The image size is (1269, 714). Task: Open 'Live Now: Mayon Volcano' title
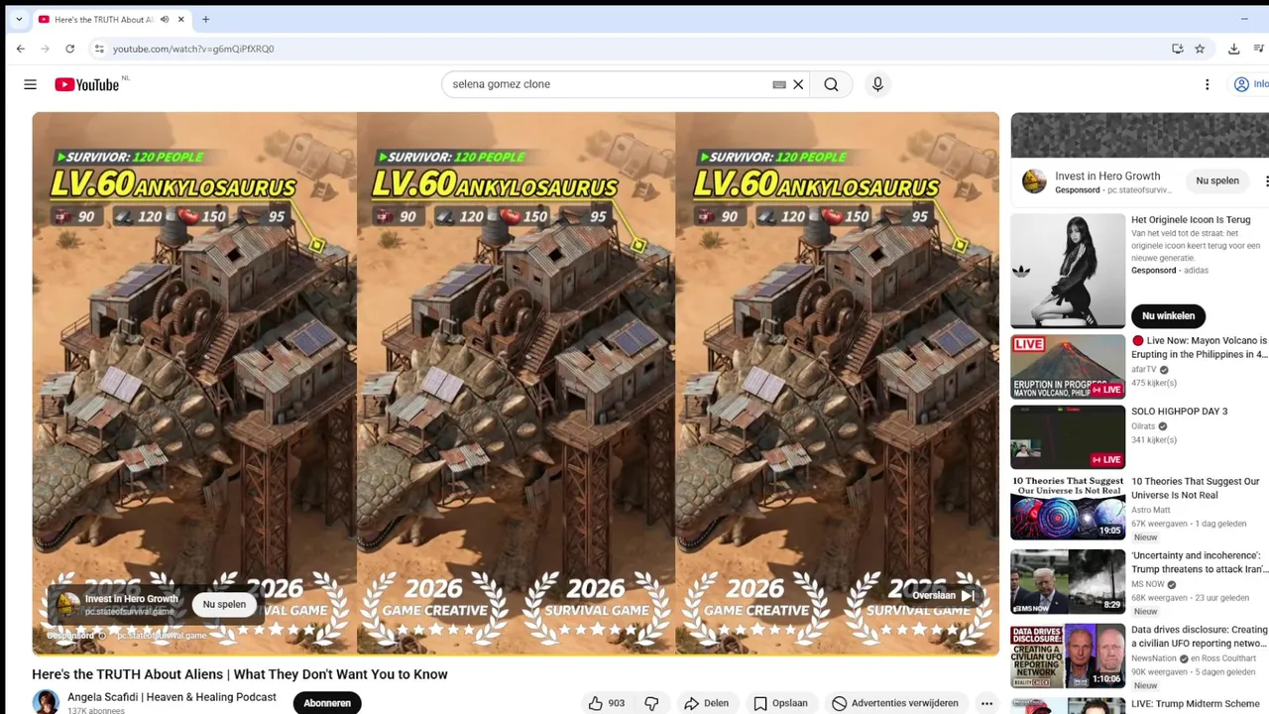pos(1200,347)
